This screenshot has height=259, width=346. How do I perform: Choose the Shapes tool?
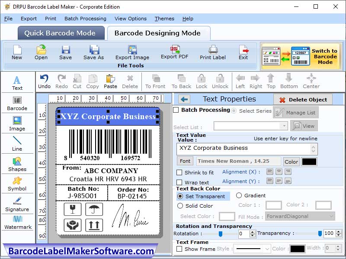tap(17, 164)
